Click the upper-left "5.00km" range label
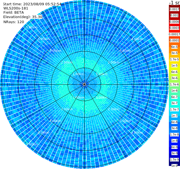The width and height of the screenshot is (180, 169). coord(32,27)
